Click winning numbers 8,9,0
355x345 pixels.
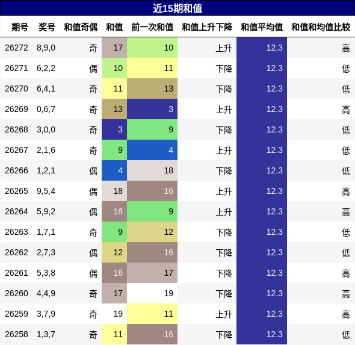pyautogui.click(x=46, y=48)
